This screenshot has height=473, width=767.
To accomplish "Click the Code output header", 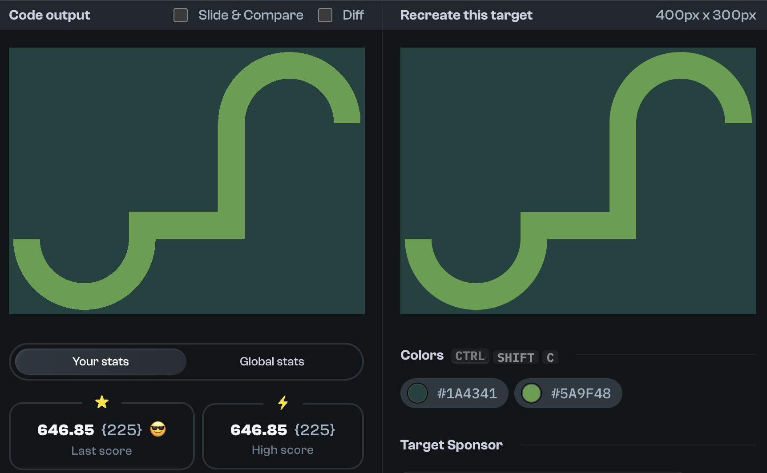I will click(x=49, y=15).
